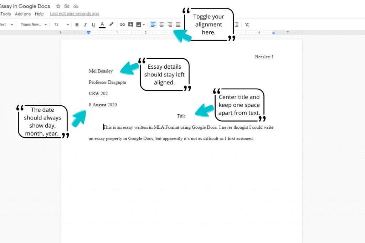Toggle italic formatting
The height and width of the screenshot is (243, 365).
coord(86,25)
